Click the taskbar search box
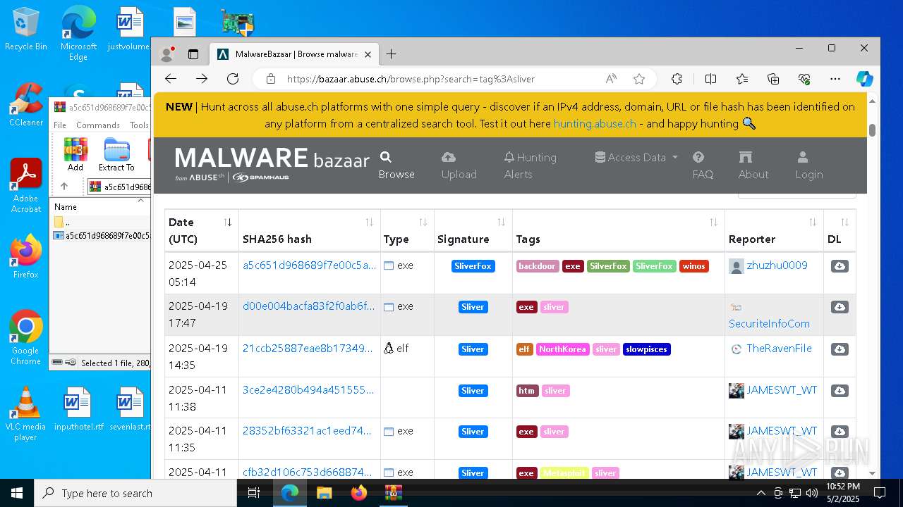Screen dimensions: 903x507 pos(135,493)
